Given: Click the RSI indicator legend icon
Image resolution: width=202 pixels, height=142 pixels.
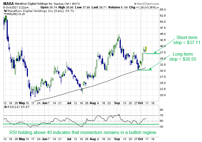Looking at the screenshot, I should [x=6, y=107].
